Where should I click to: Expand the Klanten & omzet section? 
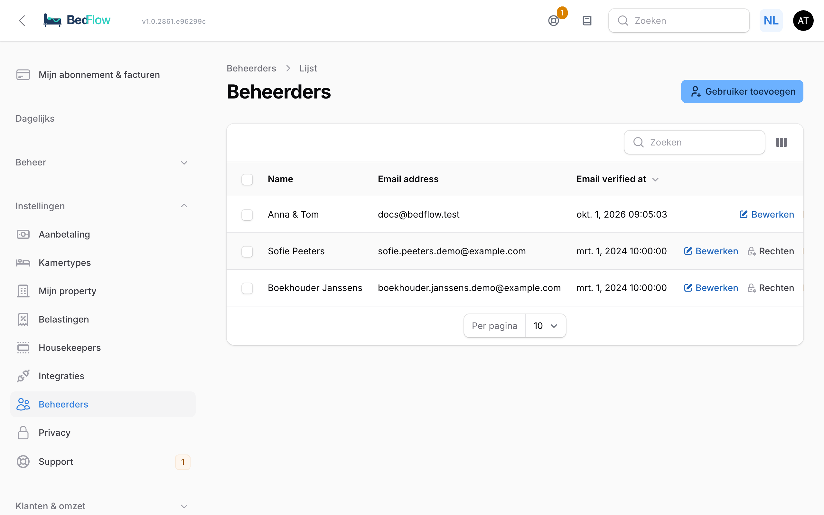click(x=102, y=506)
